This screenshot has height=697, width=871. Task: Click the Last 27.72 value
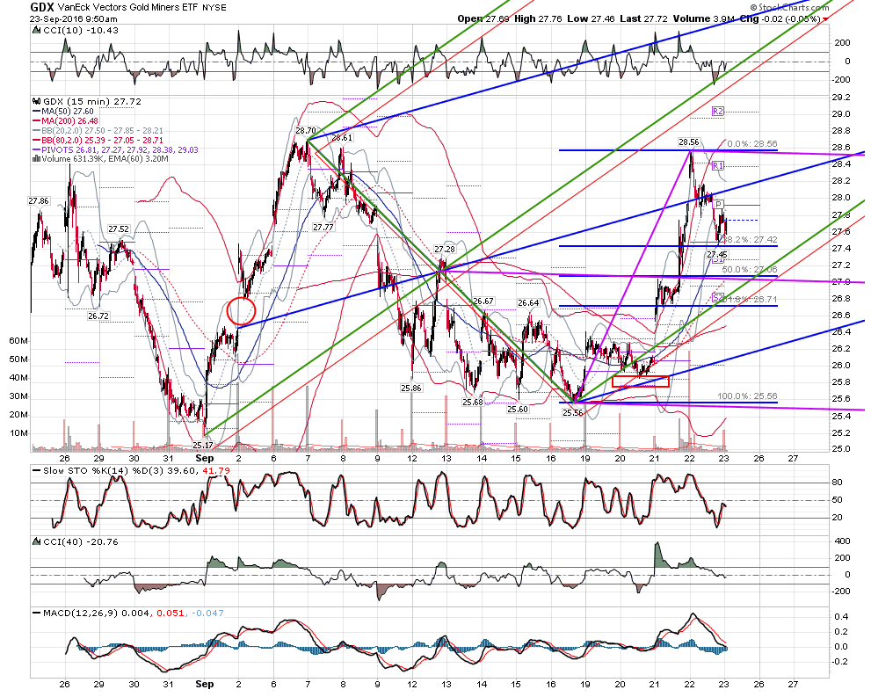(643, 18)
